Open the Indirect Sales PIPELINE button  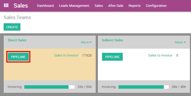(112, 57)
